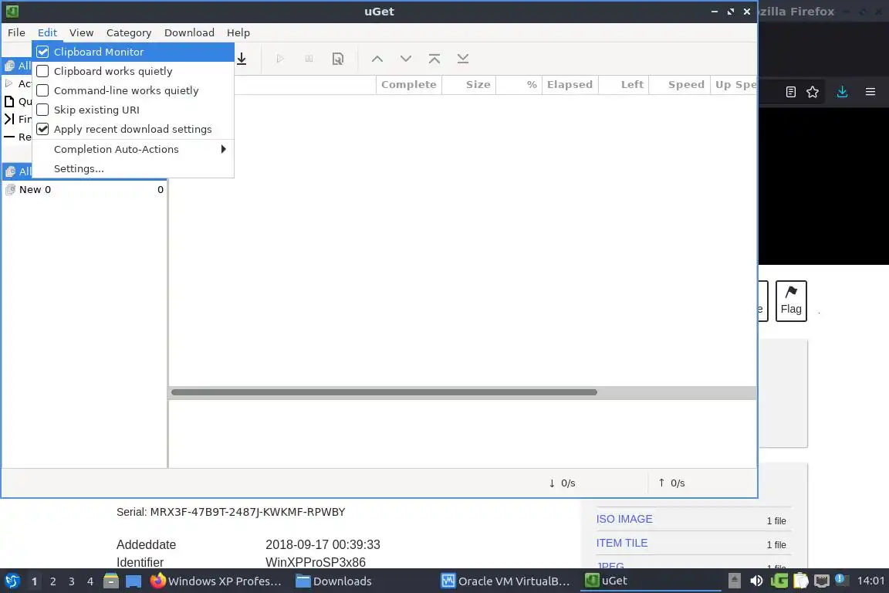Open the Download menu
889x593 pixels.
point(189,33)
